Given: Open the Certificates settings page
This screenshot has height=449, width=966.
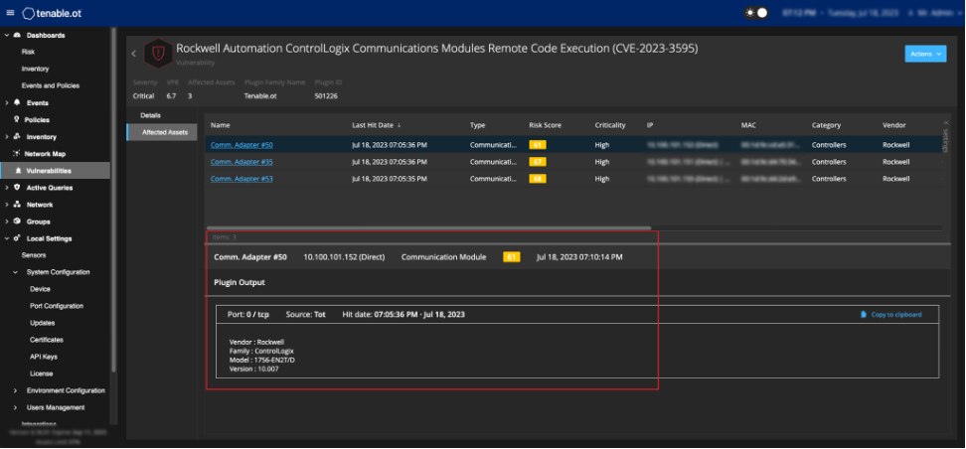Looking at the screenshot, I should (x=46, y=340).
